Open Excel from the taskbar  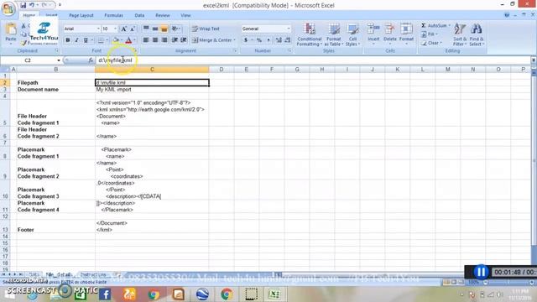pyautogui.click(x=274, y=294)
